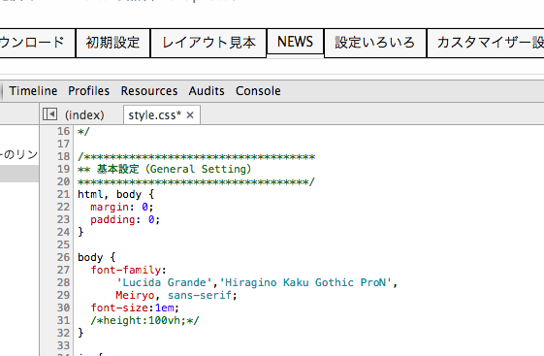Screen dimensions: 544x356
Task: Click the 'margin' property on line 22
Action: [110, 208]
